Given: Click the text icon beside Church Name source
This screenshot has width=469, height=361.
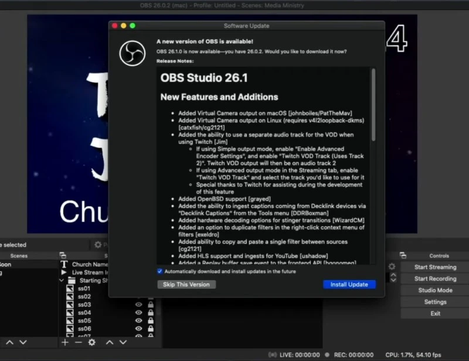Looking at the screenshot, I should (x=64, y=264).
